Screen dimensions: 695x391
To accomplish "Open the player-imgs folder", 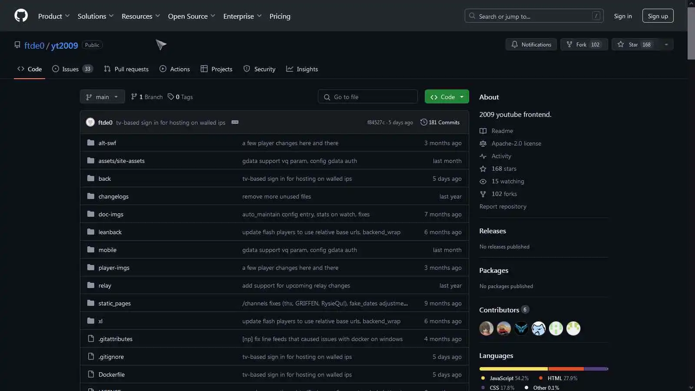I will pyautogui.click(x=114, y=268).
